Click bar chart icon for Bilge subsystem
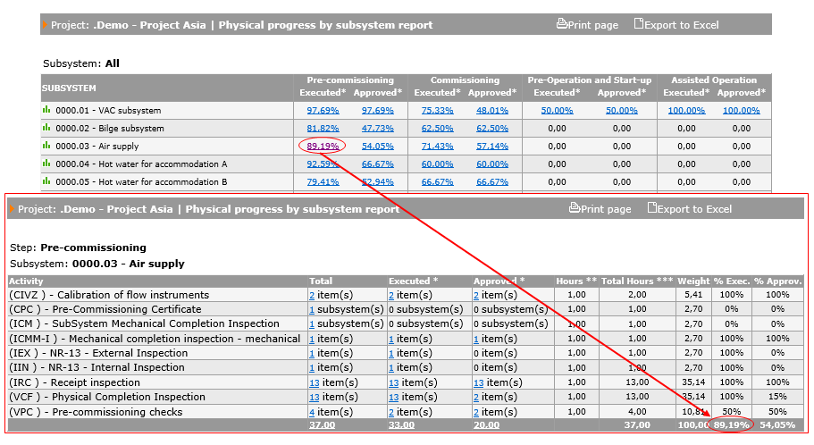Viewport: 814px width, 445px height. (46, 127)
